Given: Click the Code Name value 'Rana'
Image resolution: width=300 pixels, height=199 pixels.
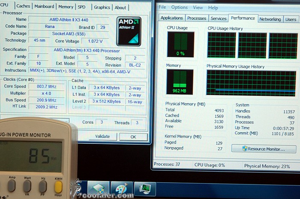Looking at the screenshot, I should (x=50, y=27).
